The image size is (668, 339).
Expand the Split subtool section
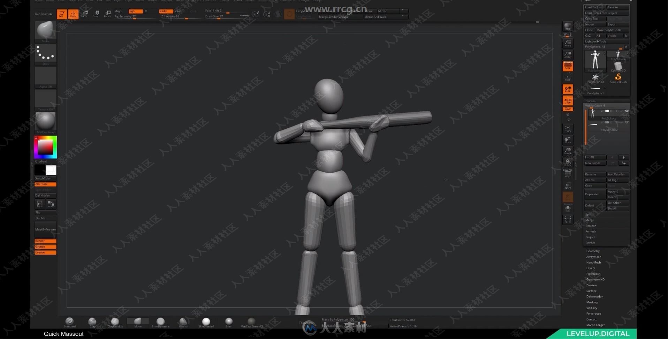pos(589,214)
